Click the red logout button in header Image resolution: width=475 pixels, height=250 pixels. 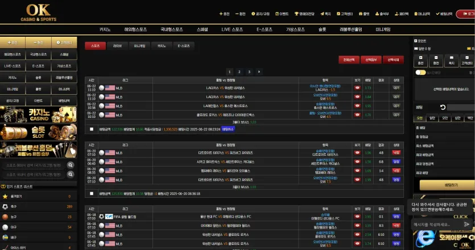pos(466,14)
